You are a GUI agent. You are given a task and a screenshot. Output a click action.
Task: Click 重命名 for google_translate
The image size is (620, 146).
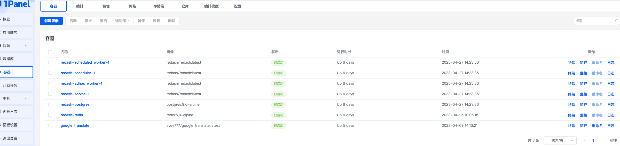597,126
